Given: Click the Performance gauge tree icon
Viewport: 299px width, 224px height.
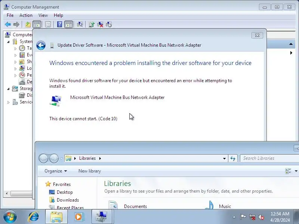Looking at the screenshot, I should (22, 75).
